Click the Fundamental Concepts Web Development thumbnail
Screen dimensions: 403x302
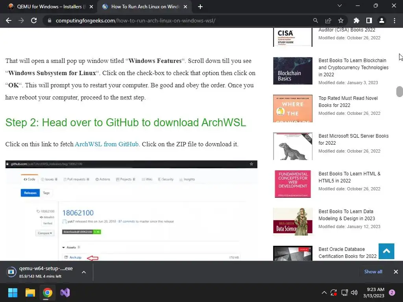point(293,184)
